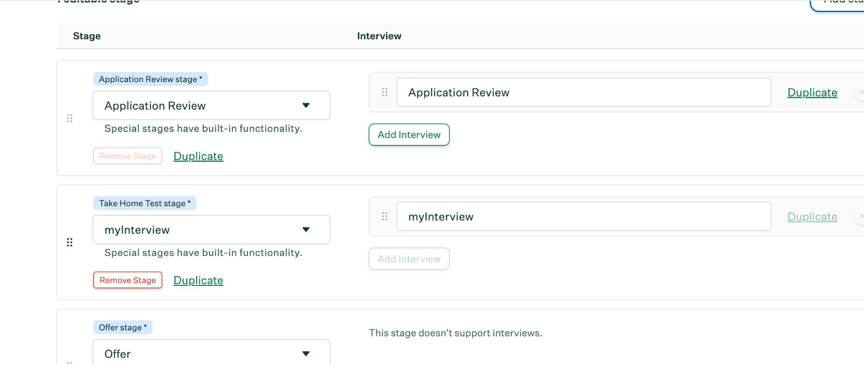Screen dimensions: 864x365
Task: Click the Offer stage label tag
Action: (123, 327)
